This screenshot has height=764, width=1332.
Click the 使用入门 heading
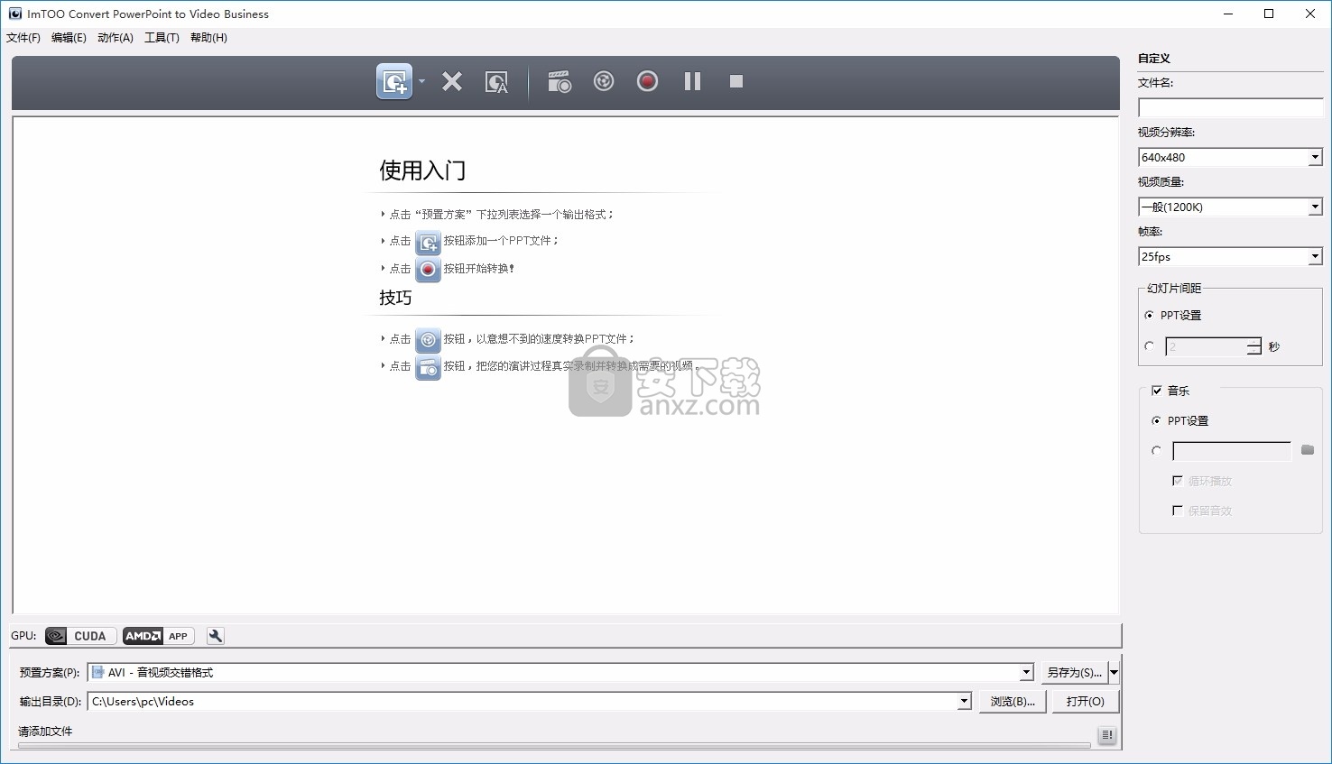(x=422, y=170)
